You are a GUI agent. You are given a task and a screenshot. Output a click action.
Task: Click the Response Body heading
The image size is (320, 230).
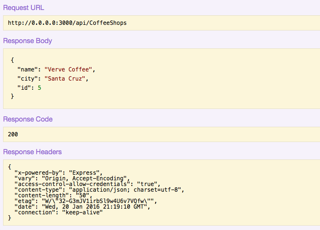tap(27, 41)
